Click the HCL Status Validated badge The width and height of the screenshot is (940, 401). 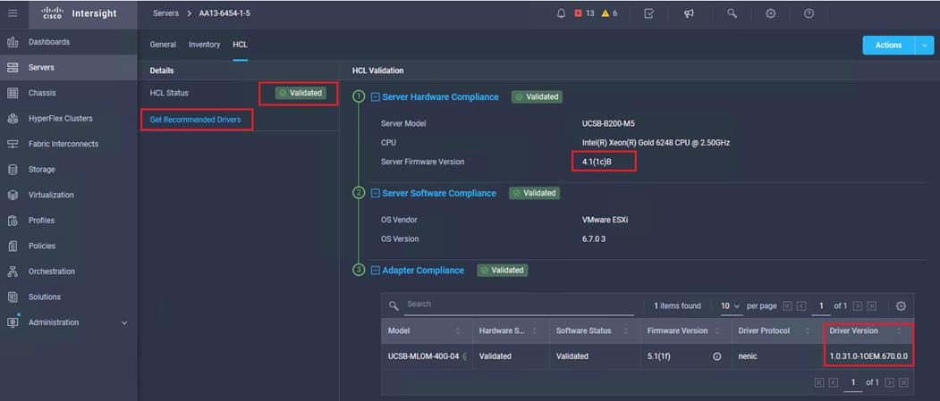coord(301,94)
